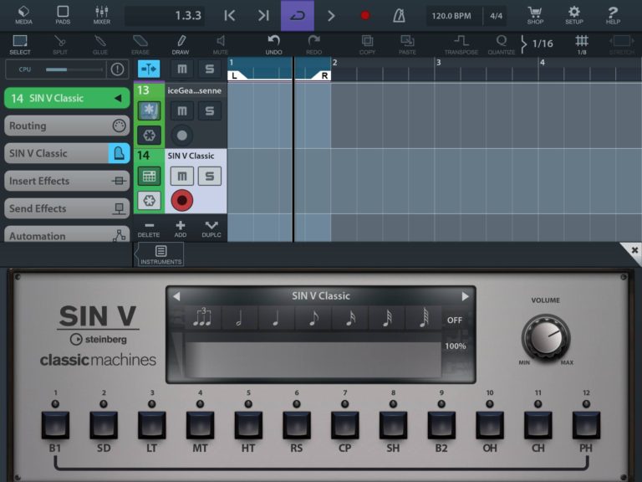Open track 14 drum pad icon
The image size is (642, 482).
pos(149,177)
